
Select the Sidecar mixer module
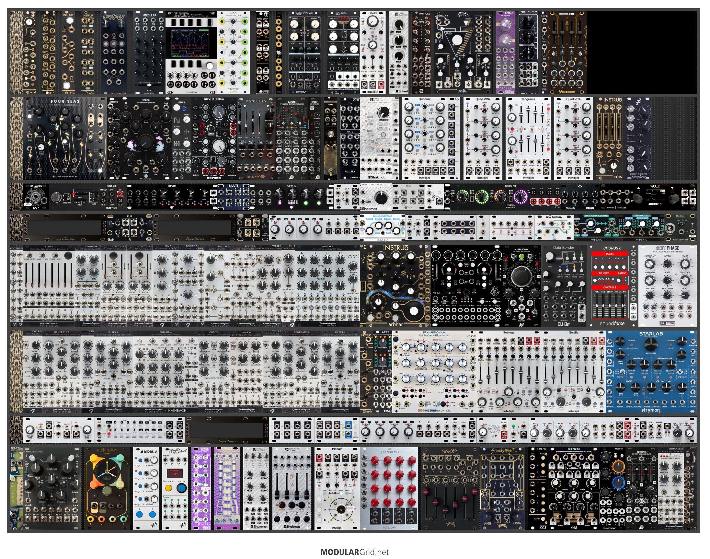(450, 488)
